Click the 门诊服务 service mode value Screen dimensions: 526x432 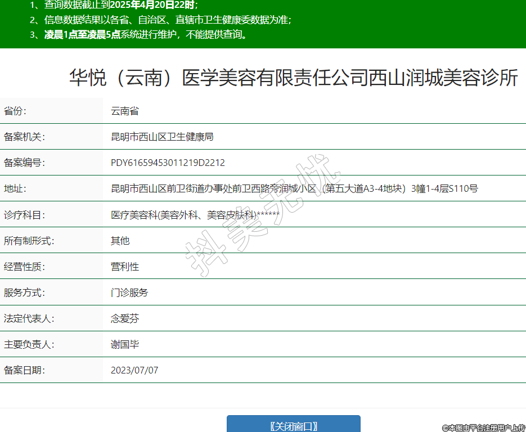[129, 292]
